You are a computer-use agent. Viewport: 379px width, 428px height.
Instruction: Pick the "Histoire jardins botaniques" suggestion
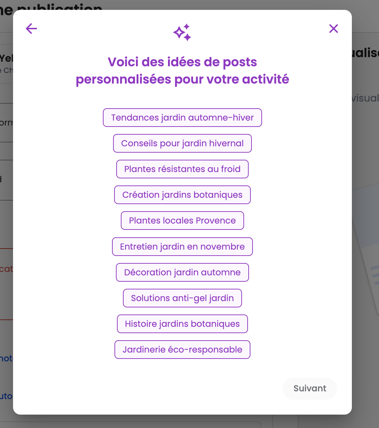(182, 324)
